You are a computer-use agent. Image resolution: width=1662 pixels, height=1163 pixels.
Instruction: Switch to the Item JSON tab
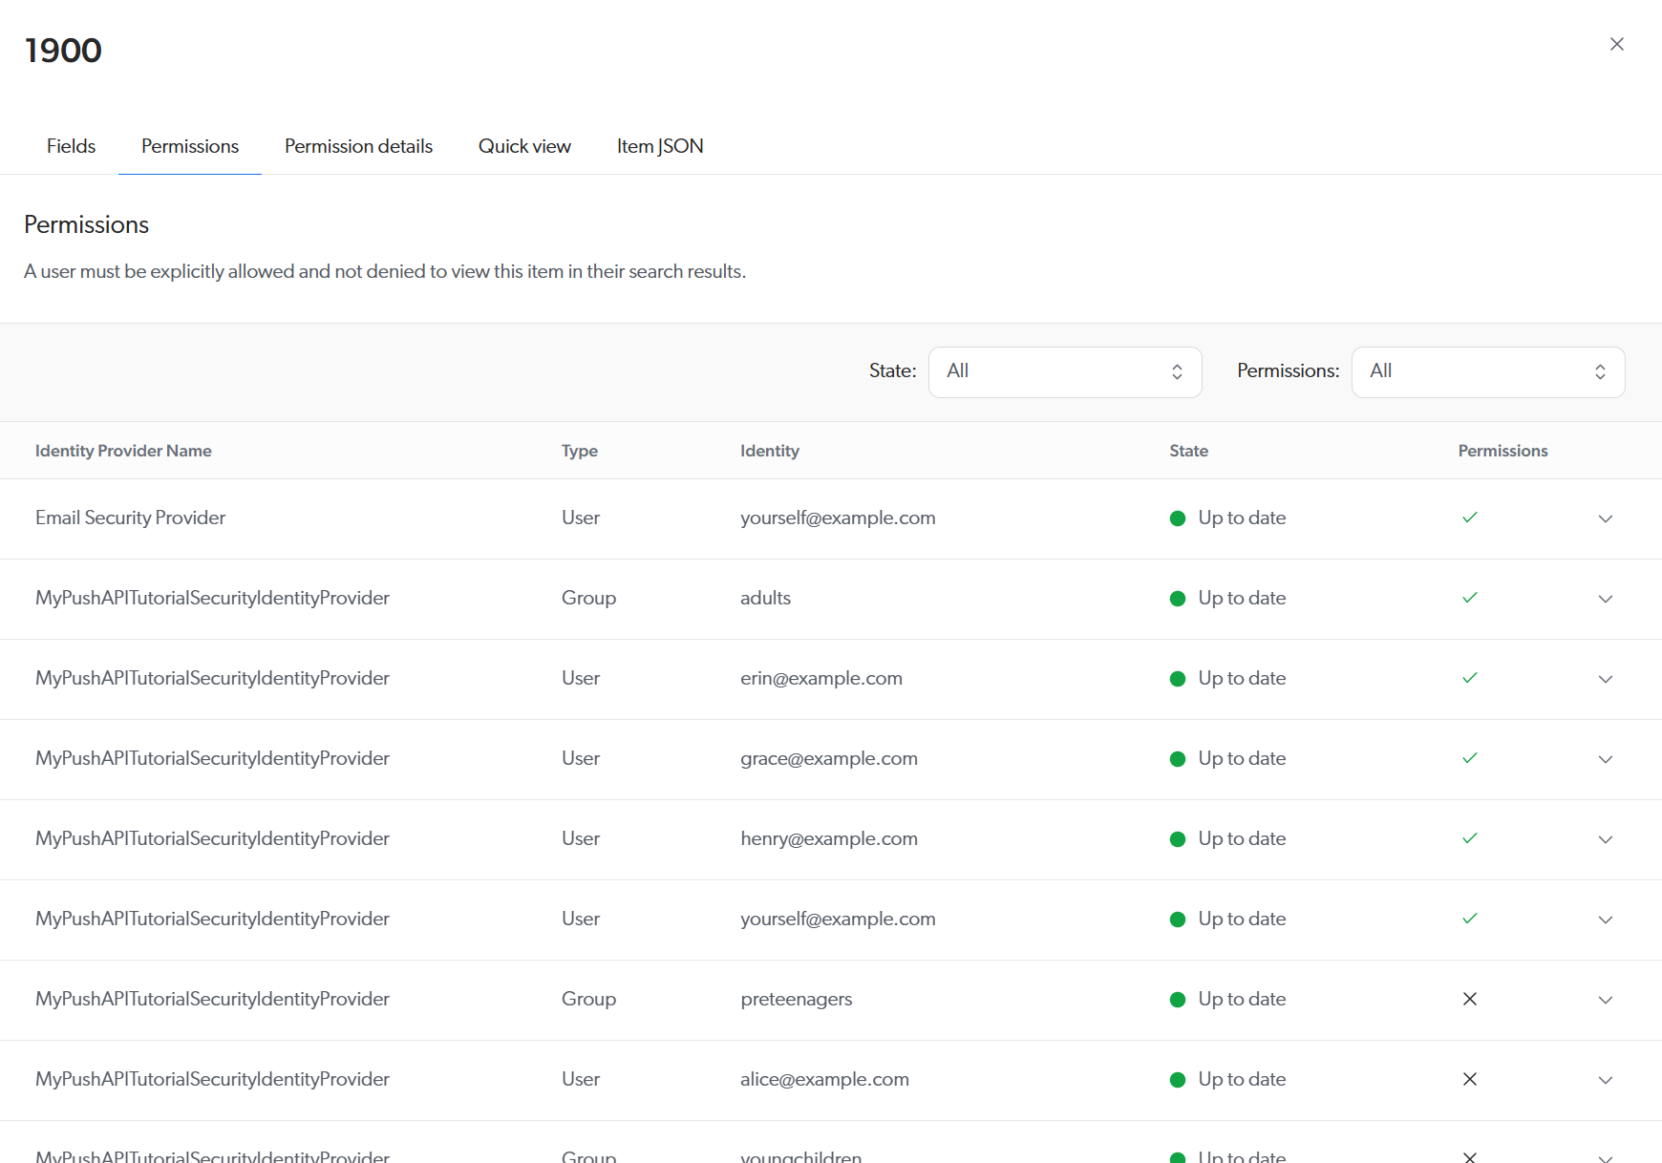(660, 146)
